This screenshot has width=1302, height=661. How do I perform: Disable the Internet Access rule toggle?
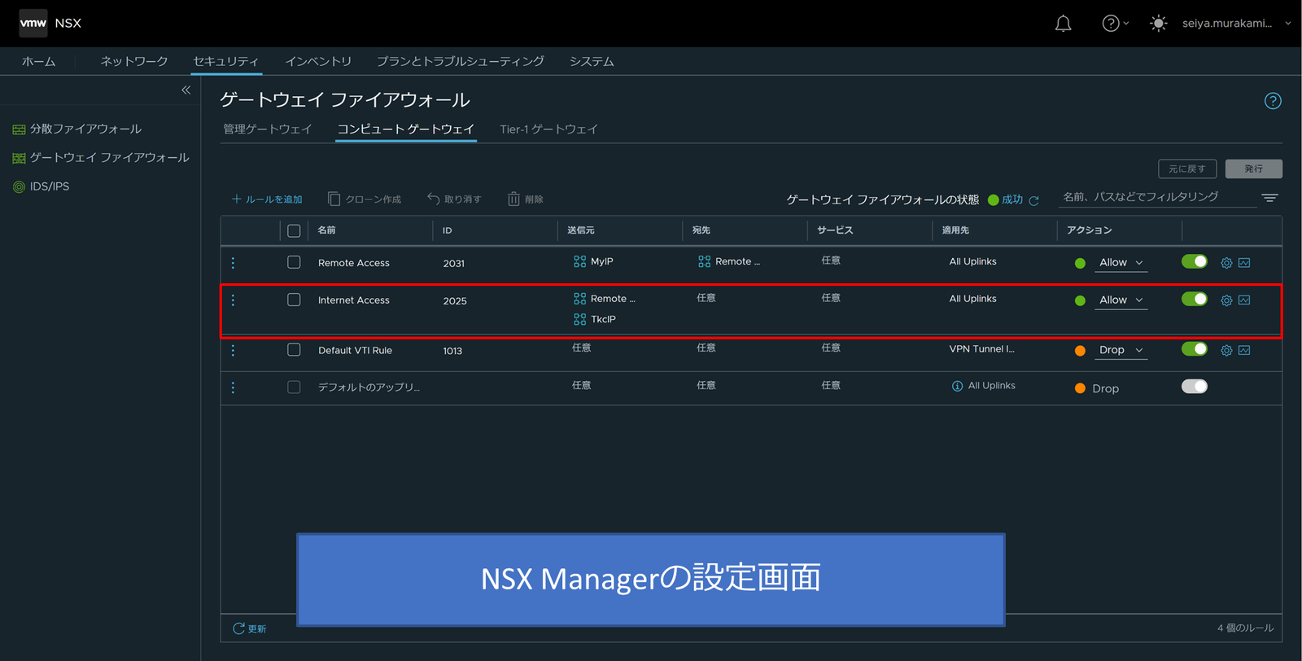coord(1195,299)
